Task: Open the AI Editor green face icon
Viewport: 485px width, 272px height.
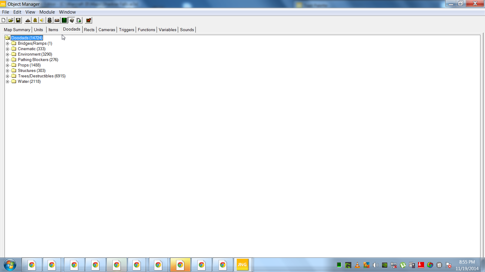Action: tap(64, 20)
